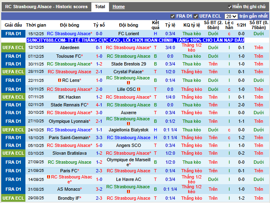Image resolution: width=270 pixels, height=203 pixels.
Task: Click the KQ tỷ lệ column header
Action: point(192,25)
